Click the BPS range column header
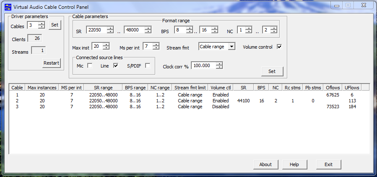The width and height of the screenshot is (377, 177). click(x=135, y=88)
